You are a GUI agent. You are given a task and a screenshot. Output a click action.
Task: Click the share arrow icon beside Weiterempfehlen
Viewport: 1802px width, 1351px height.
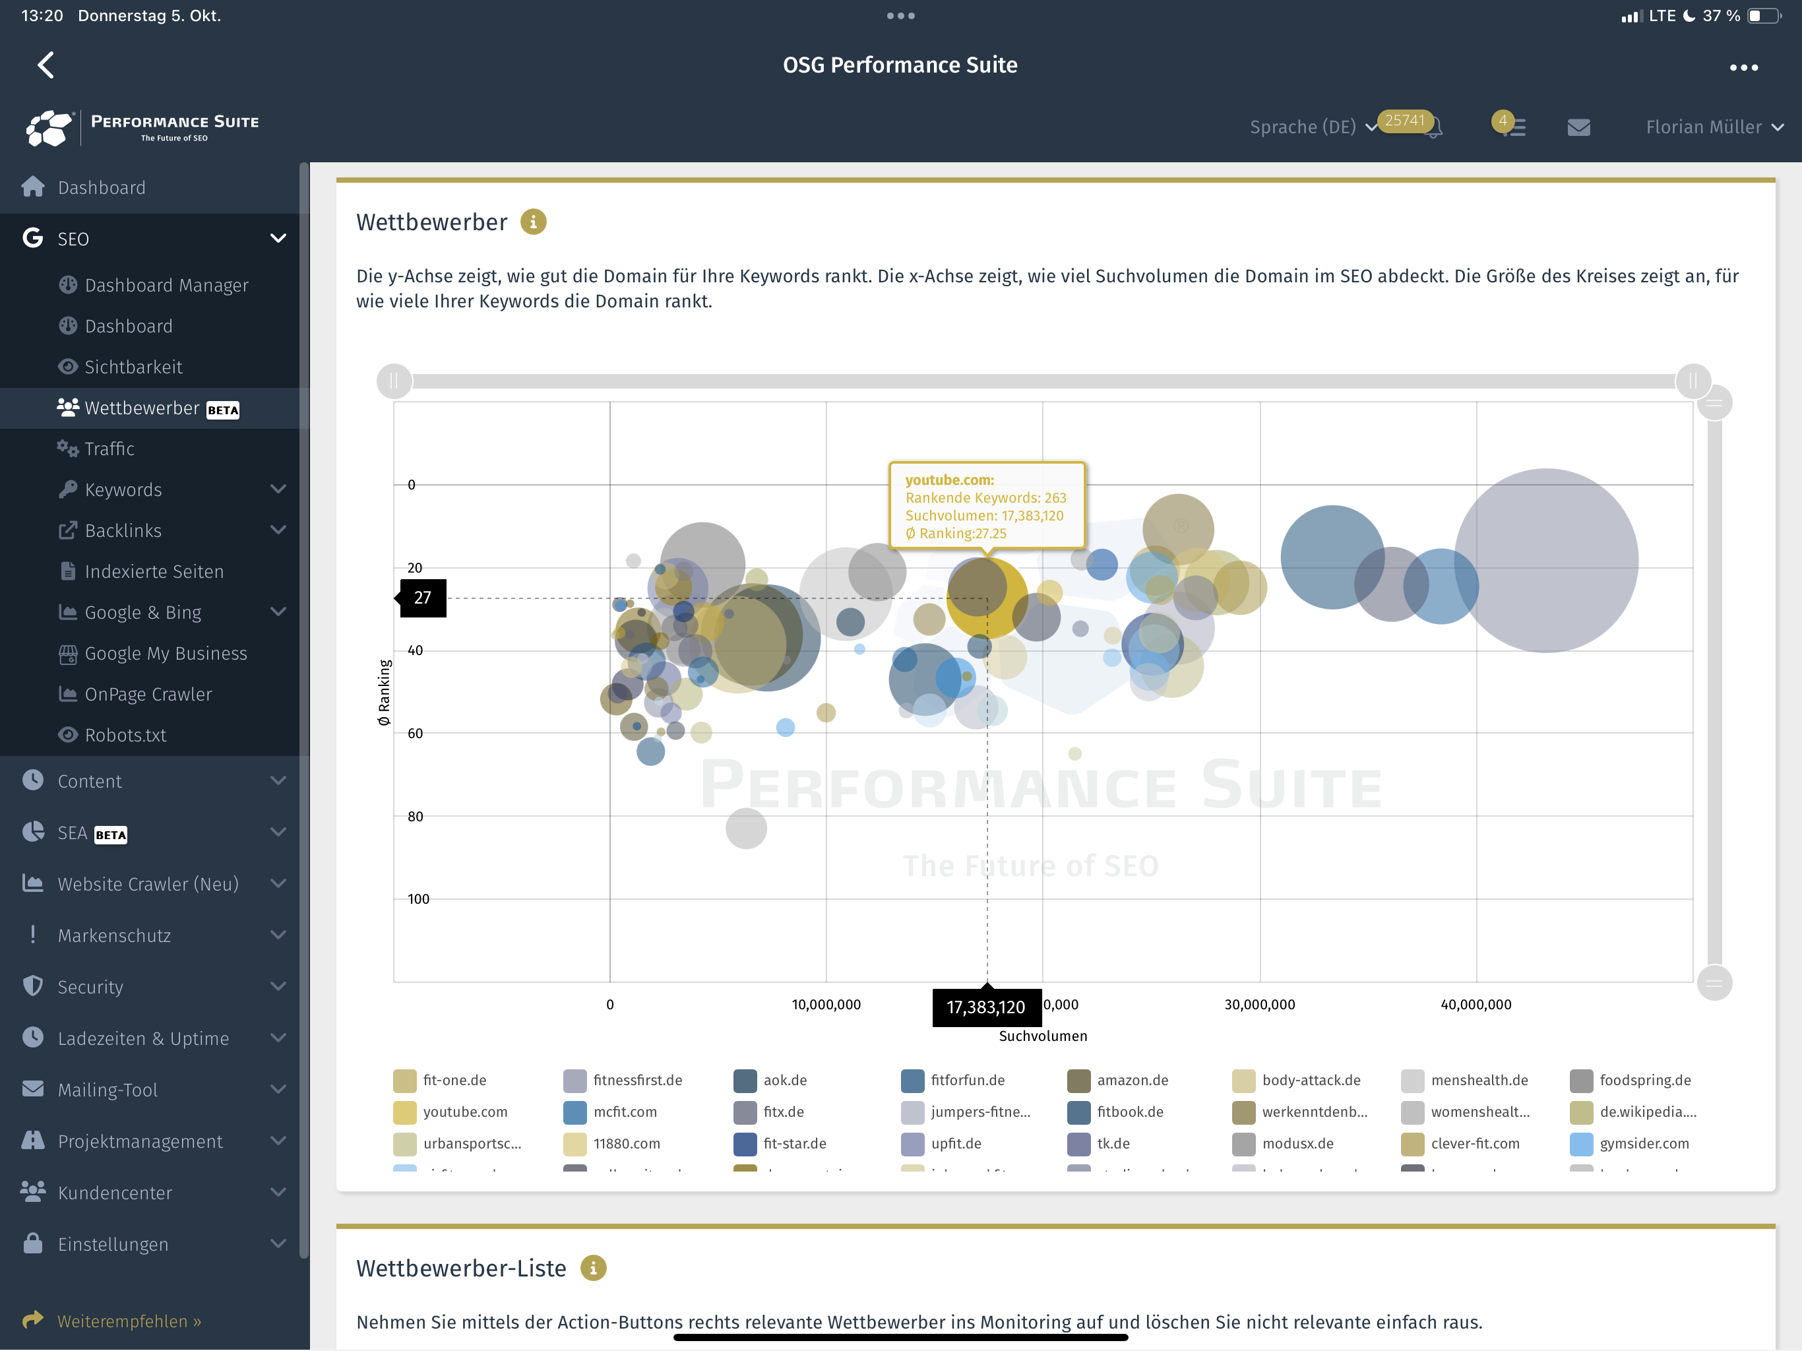tap(32, 1319)
